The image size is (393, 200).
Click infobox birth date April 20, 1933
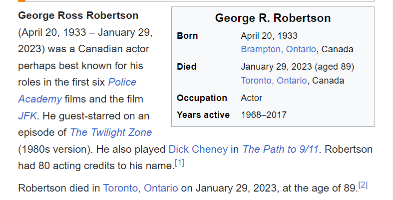pos(269,36)
